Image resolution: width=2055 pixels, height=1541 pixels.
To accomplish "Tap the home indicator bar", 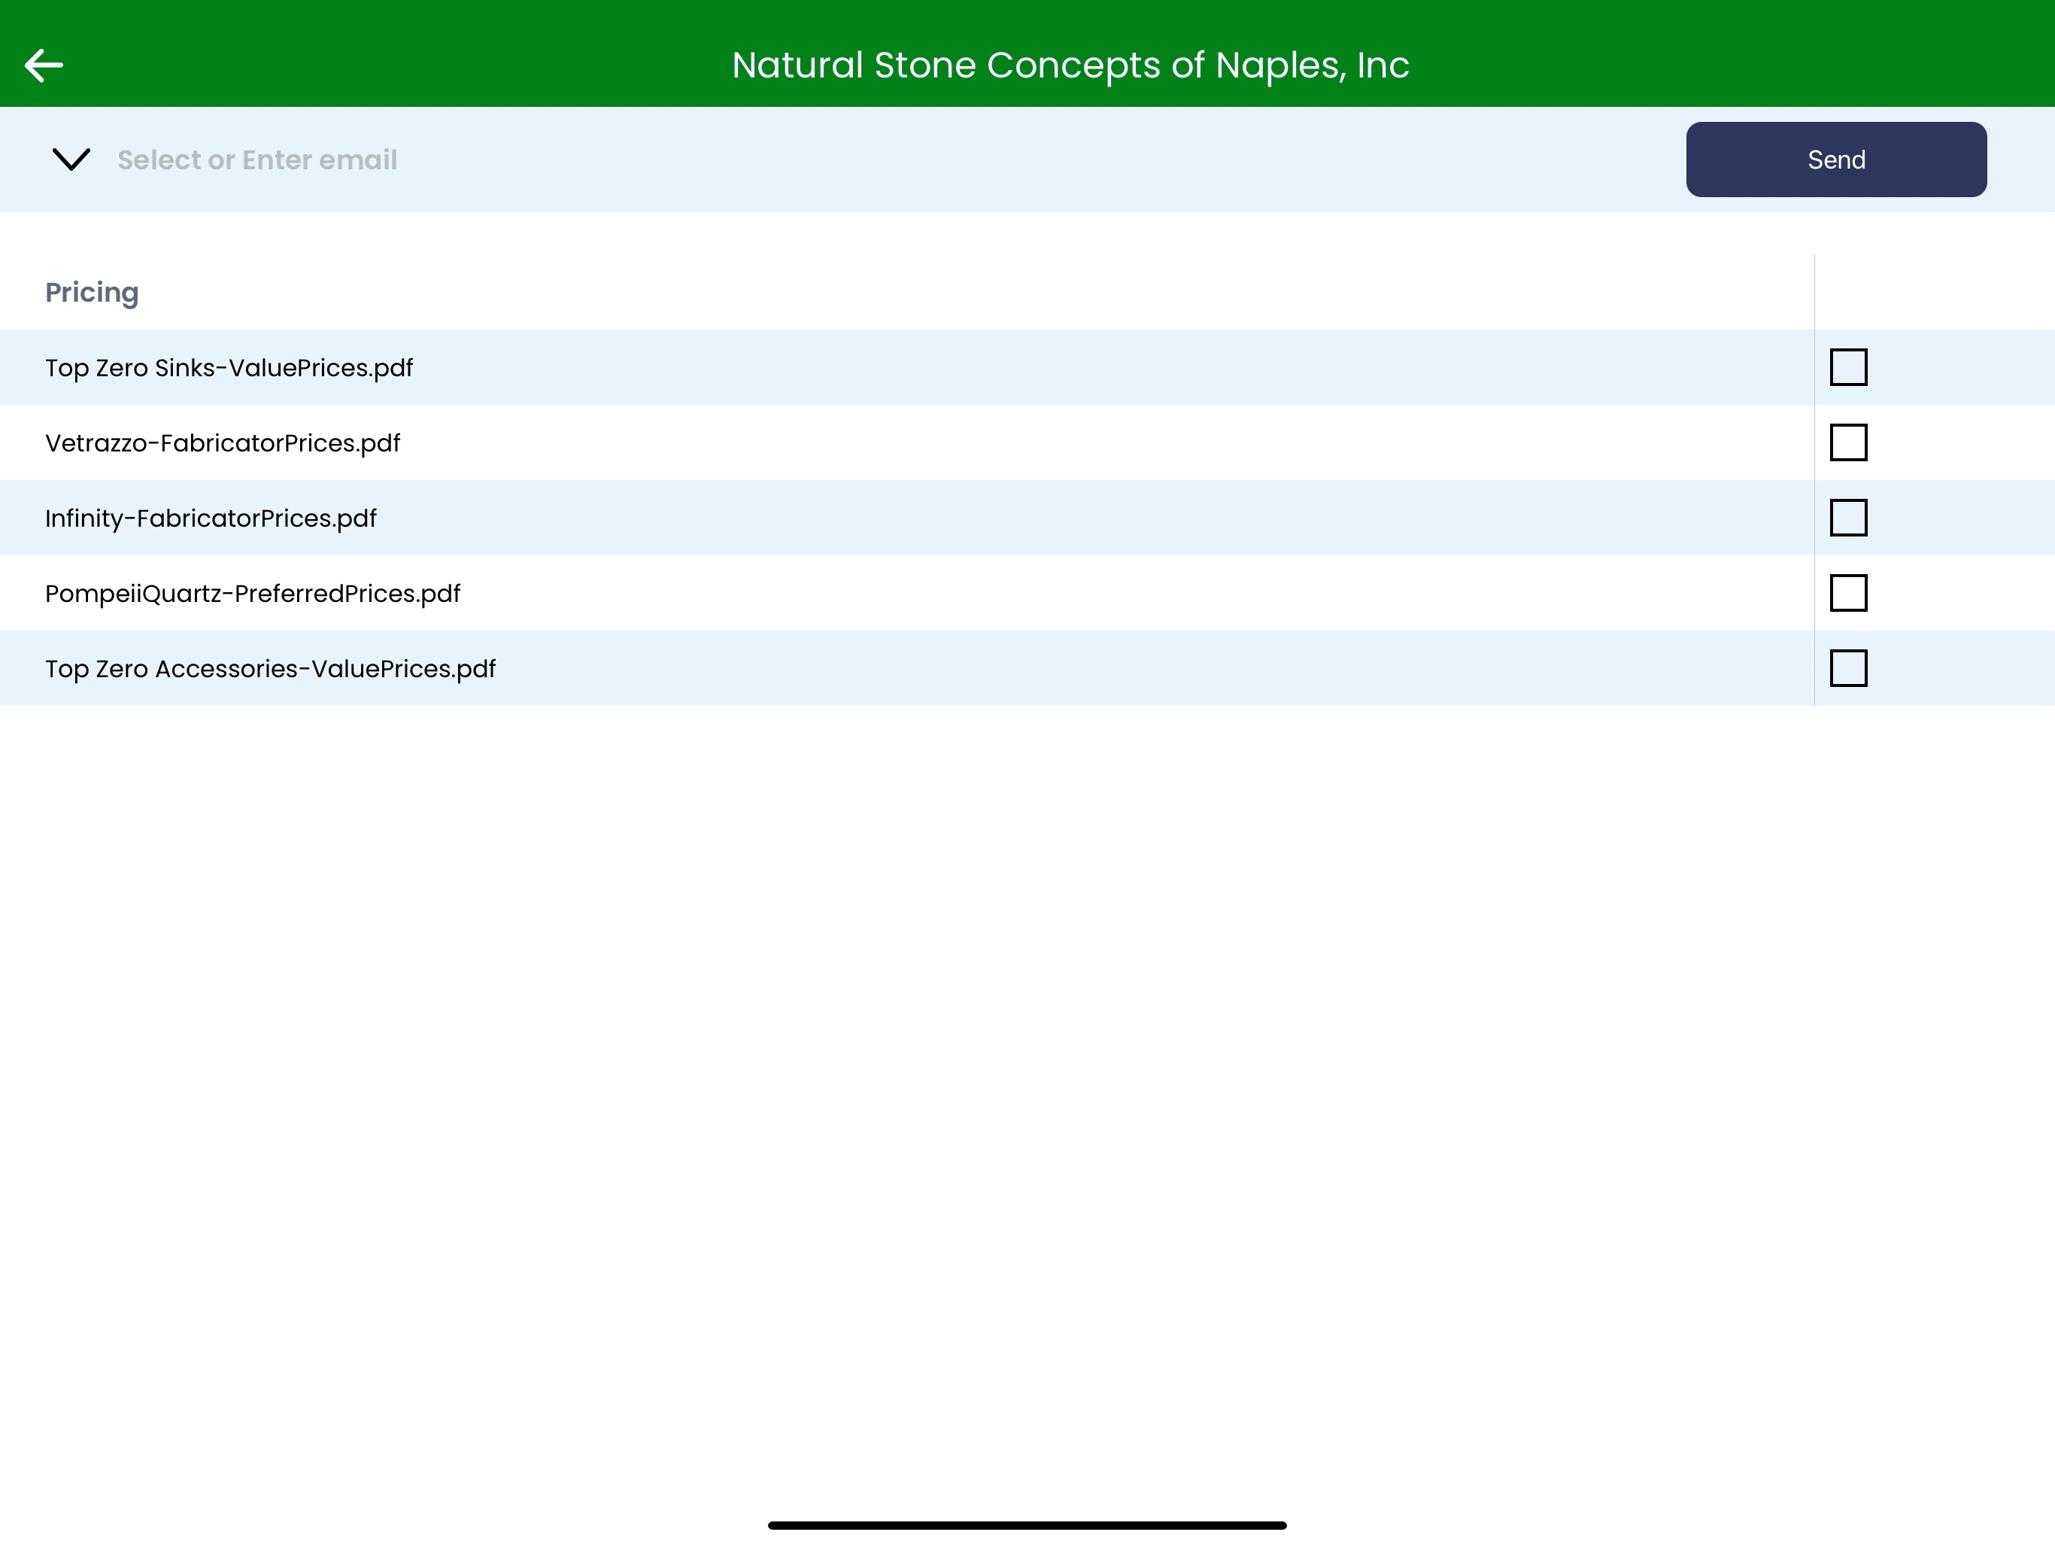I will pyautogui.click(x=1027, y=1525).
